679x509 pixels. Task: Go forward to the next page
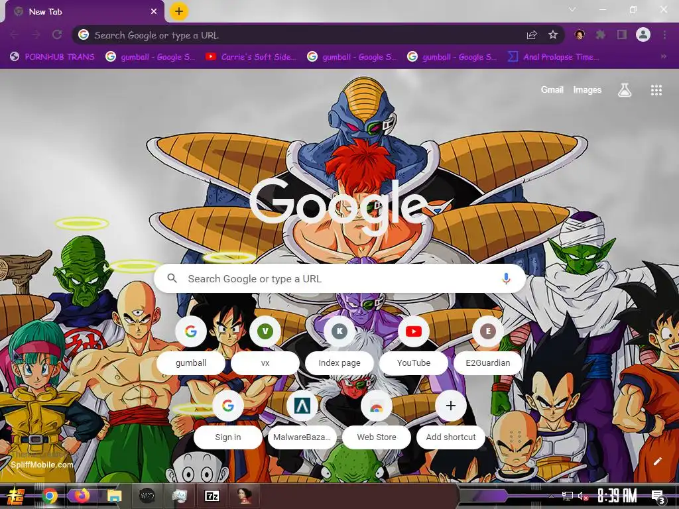(x=36, y=34)
